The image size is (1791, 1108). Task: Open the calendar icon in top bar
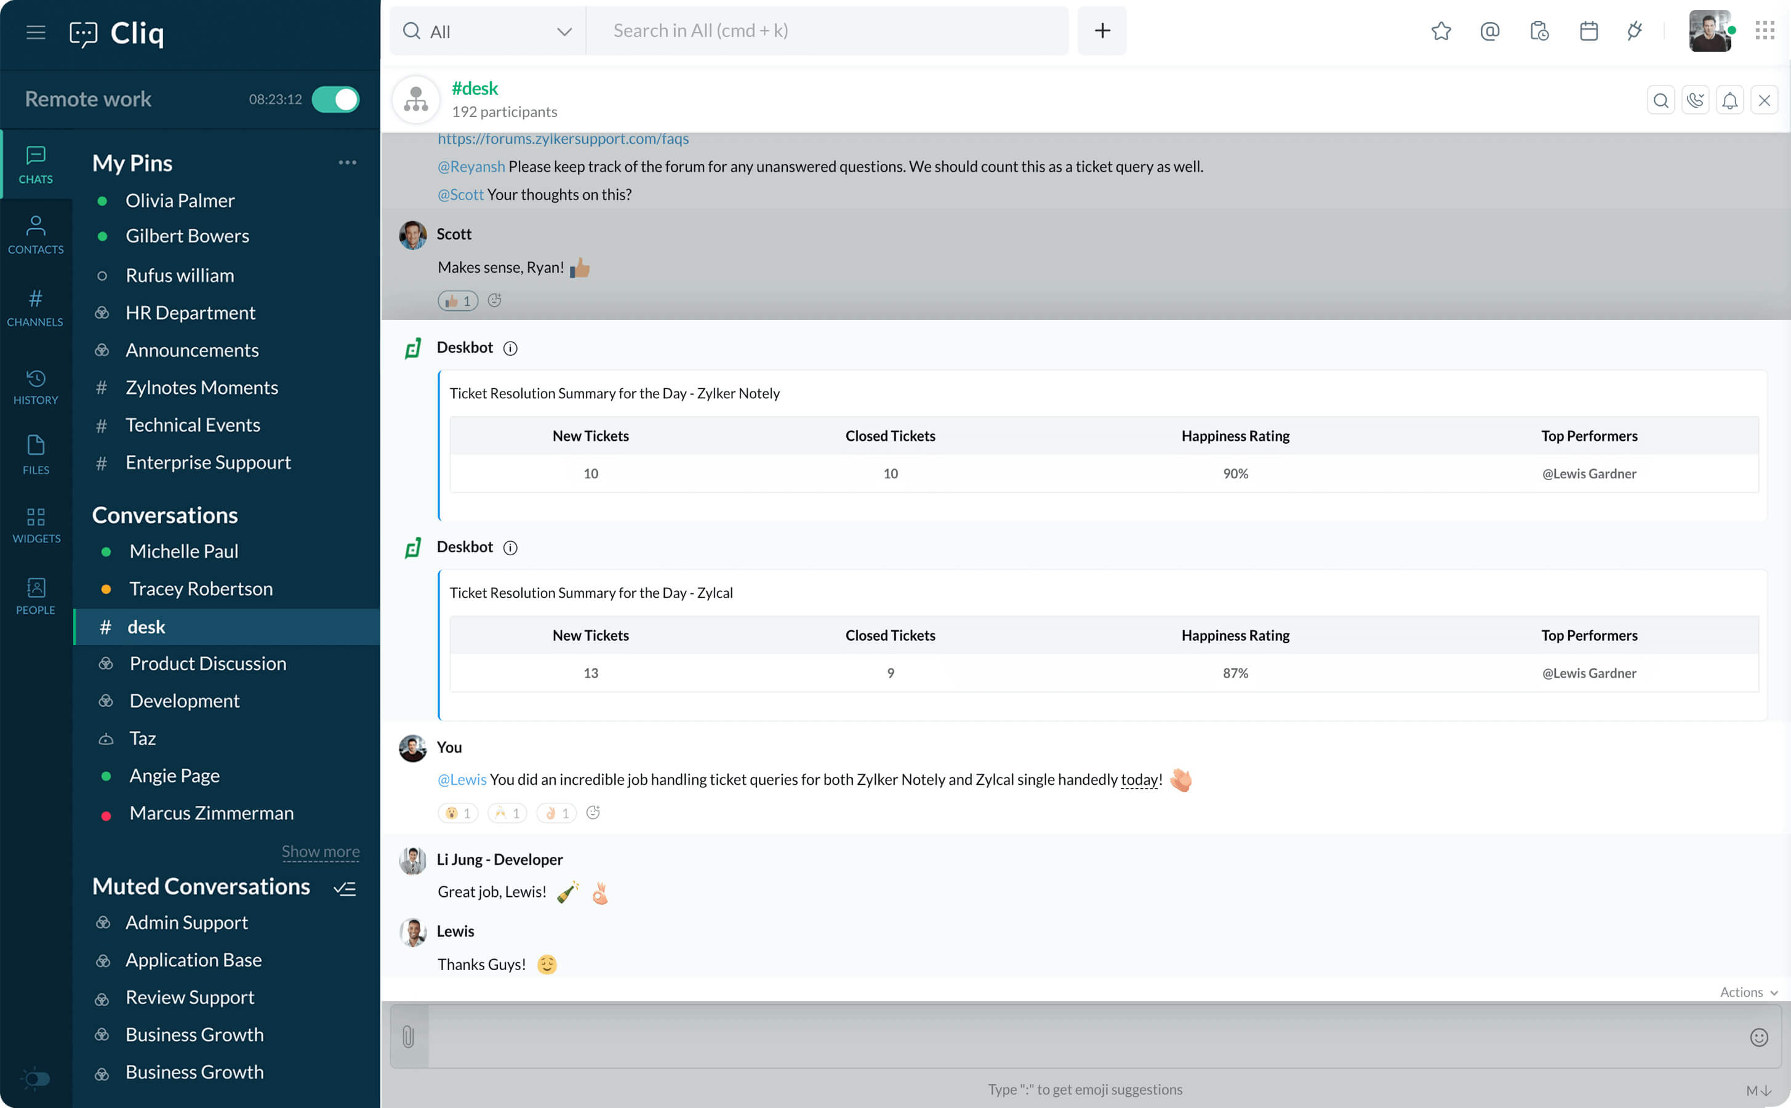click(1588, 31)
